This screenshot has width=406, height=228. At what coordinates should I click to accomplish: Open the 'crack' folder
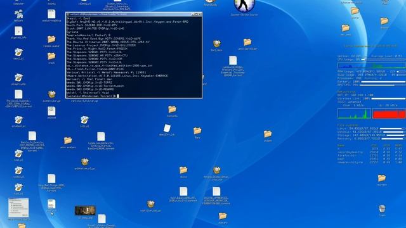click(x=51, y=58)
